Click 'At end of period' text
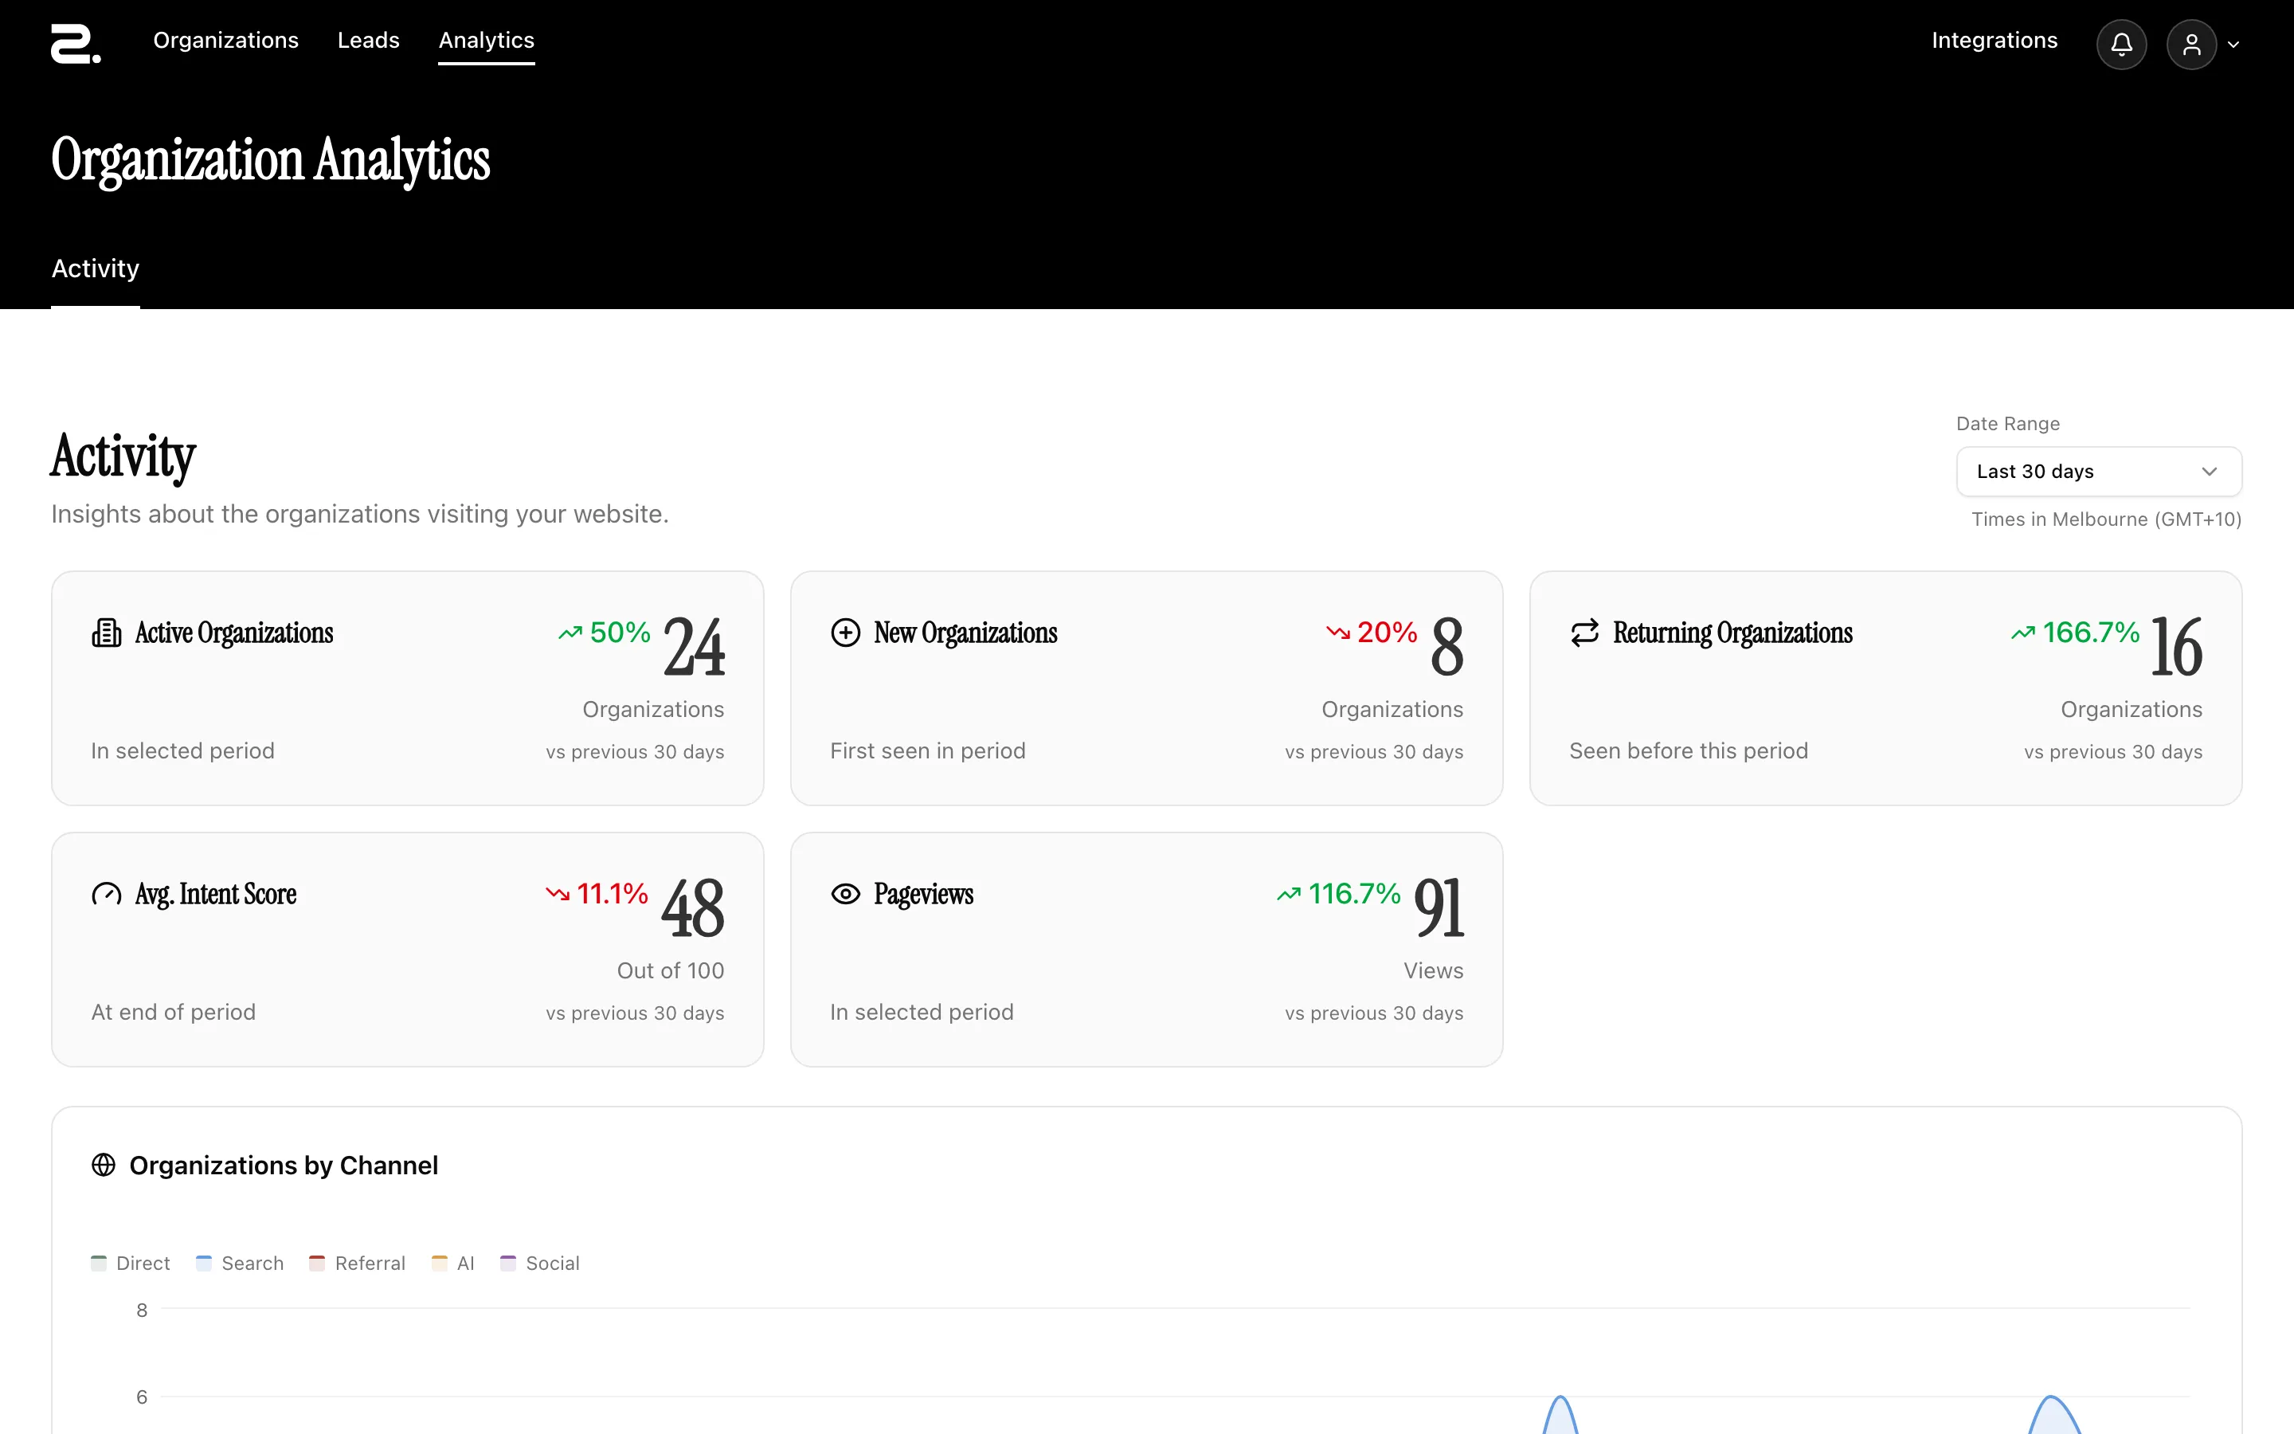Screen dimensions: 2294x1434 [173, 1012]
